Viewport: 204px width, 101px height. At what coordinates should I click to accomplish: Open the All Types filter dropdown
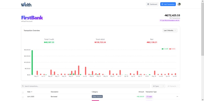coord(158,86)
